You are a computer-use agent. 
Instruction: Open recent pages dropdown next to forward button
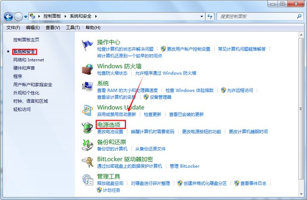click(26, 17)
